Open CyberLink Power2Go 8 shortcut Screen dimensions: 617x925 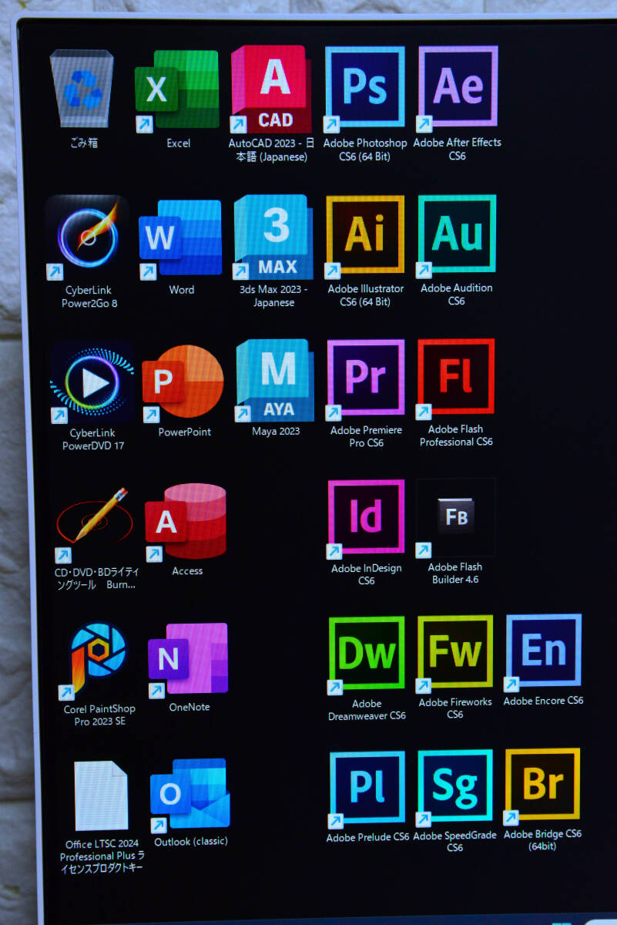click(x=86, y=237)
